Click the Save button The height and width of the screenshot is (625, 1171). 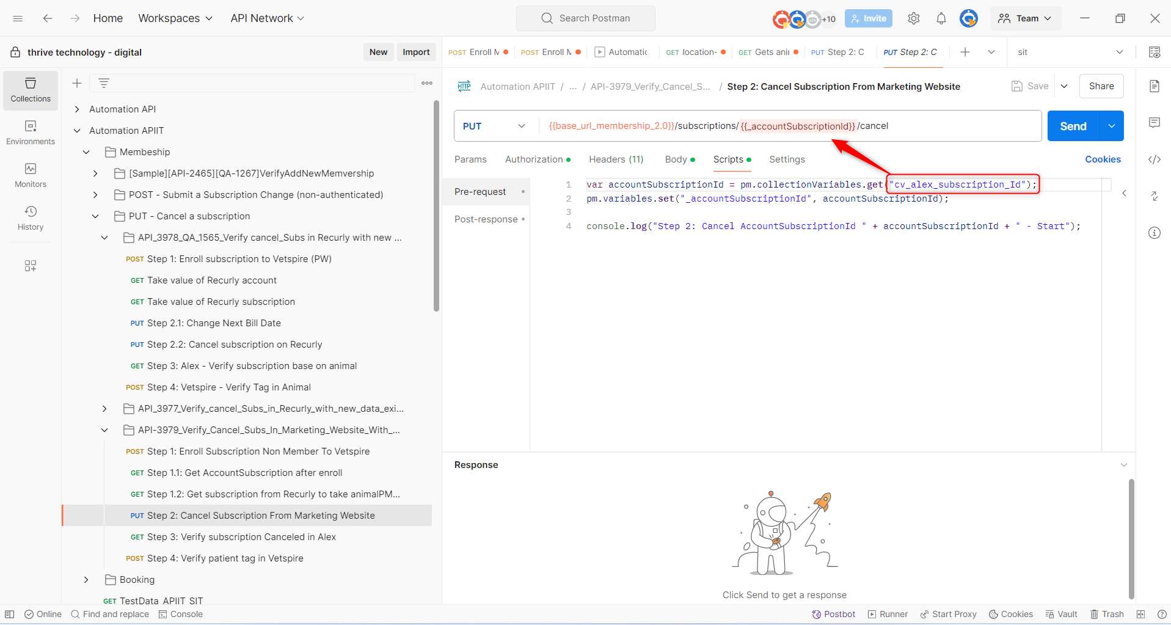pos(1031,86)
